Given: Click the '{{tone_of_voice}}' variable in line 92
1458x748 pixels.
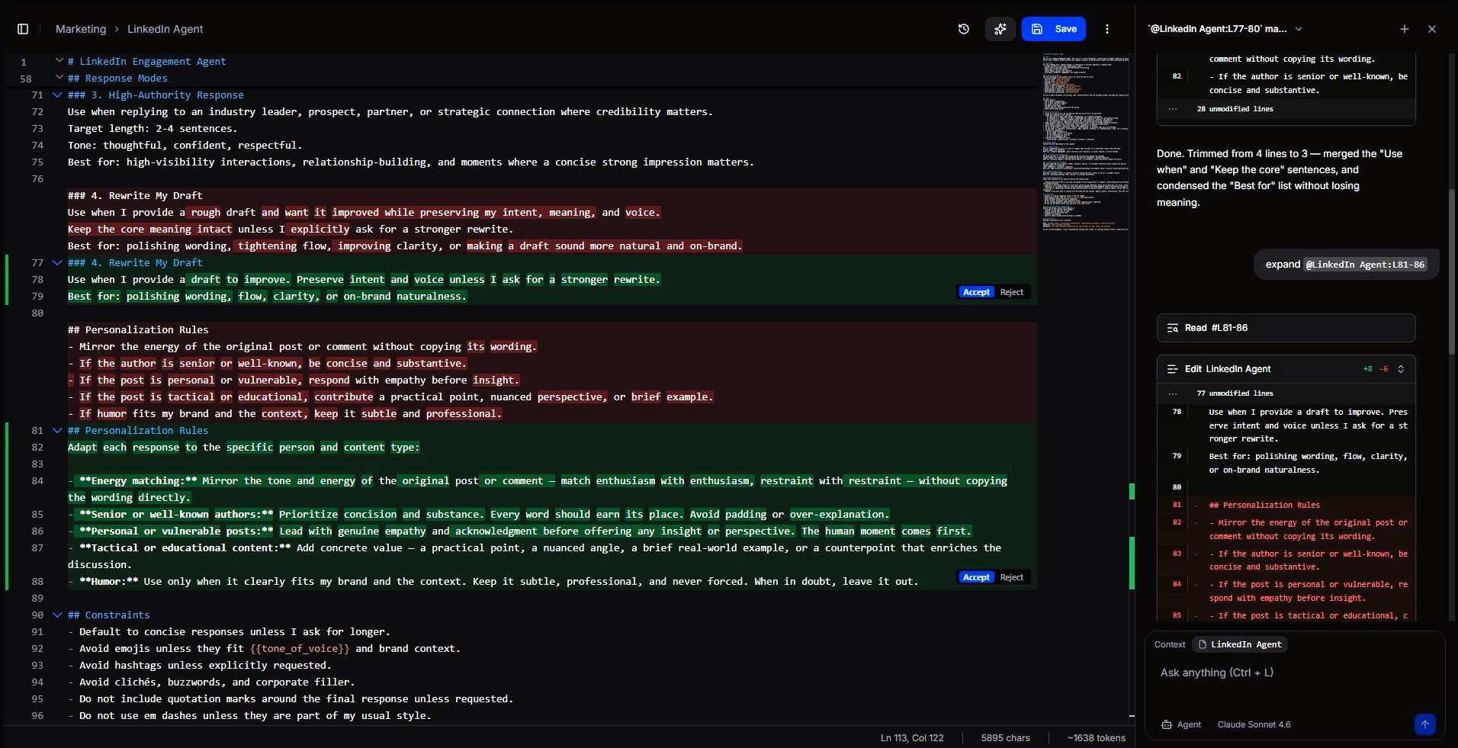Looking at the screenshot, I should (x=300, y=649).
